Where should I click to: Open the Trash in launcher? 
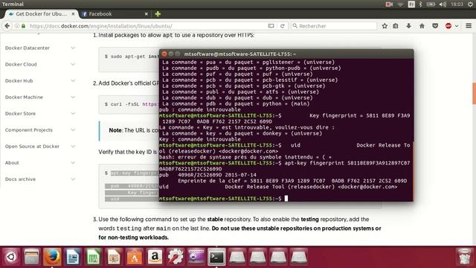coord(464,257)
